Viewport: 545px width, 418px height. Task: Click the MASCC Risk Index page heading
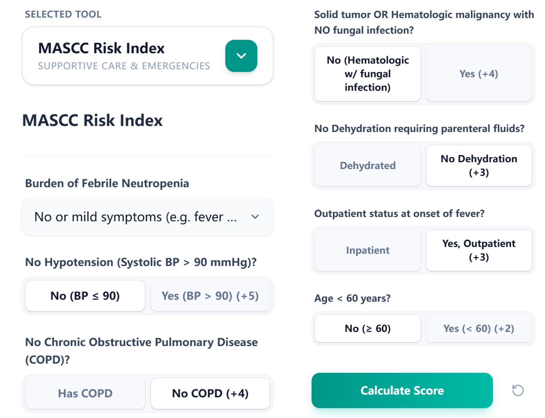[x=92, y=120]
